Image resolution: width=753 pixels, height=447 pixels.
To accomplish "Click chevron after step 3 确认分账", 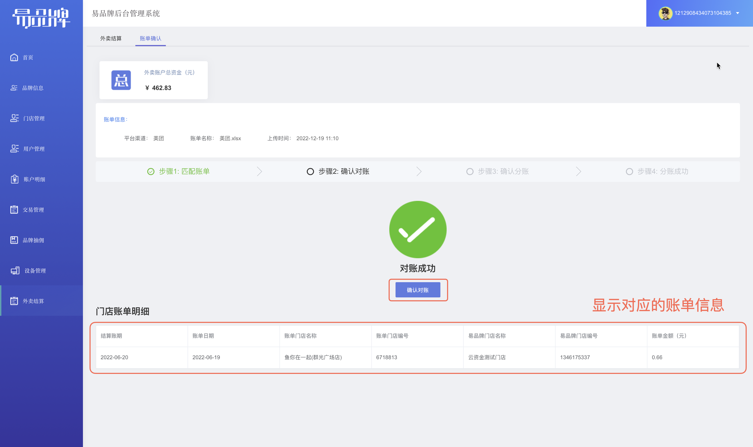I will [578, 171].
